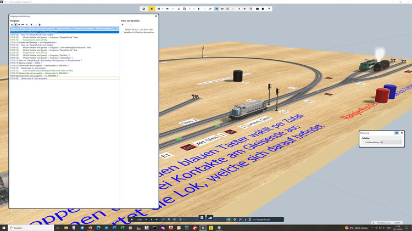Remove the active event filter with X
The image size is (412, 231).
117,29
